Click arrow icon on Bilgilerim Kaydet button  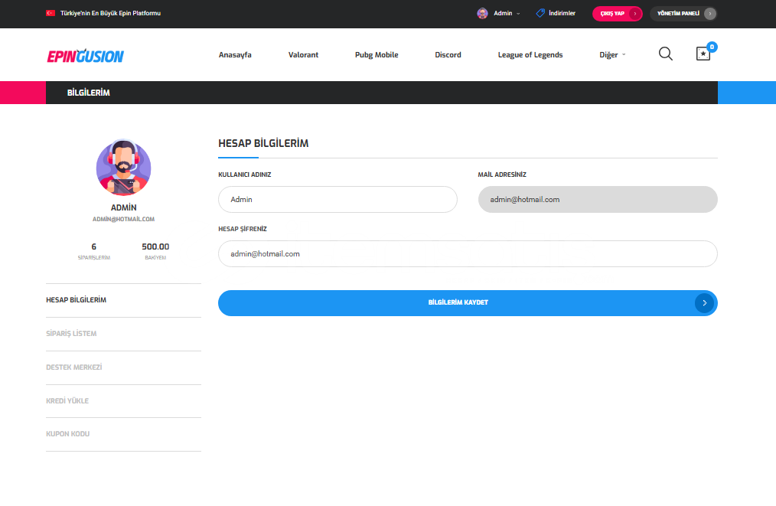click(704, 303)
